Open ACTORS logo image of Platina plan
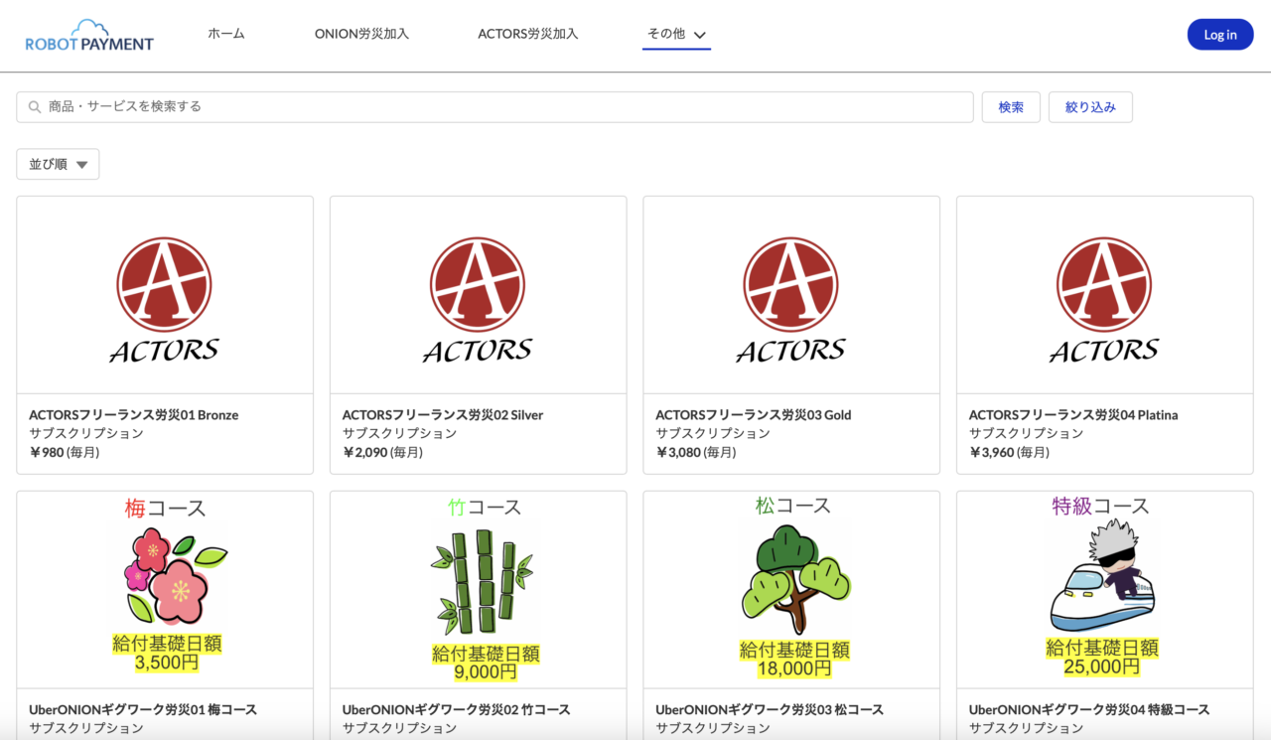The height and width of the screenshot is (740, 1271). (1104, 299)
